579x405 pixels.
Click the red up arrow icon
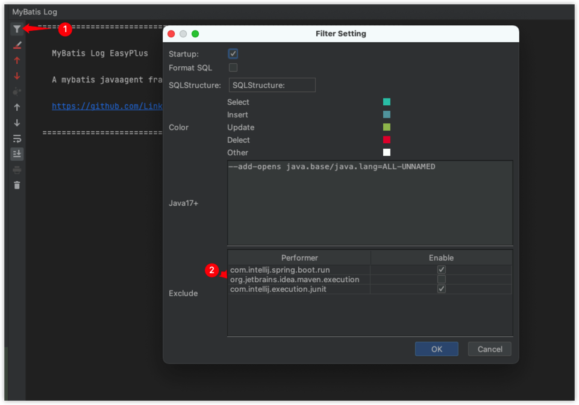tap(16, 60)
